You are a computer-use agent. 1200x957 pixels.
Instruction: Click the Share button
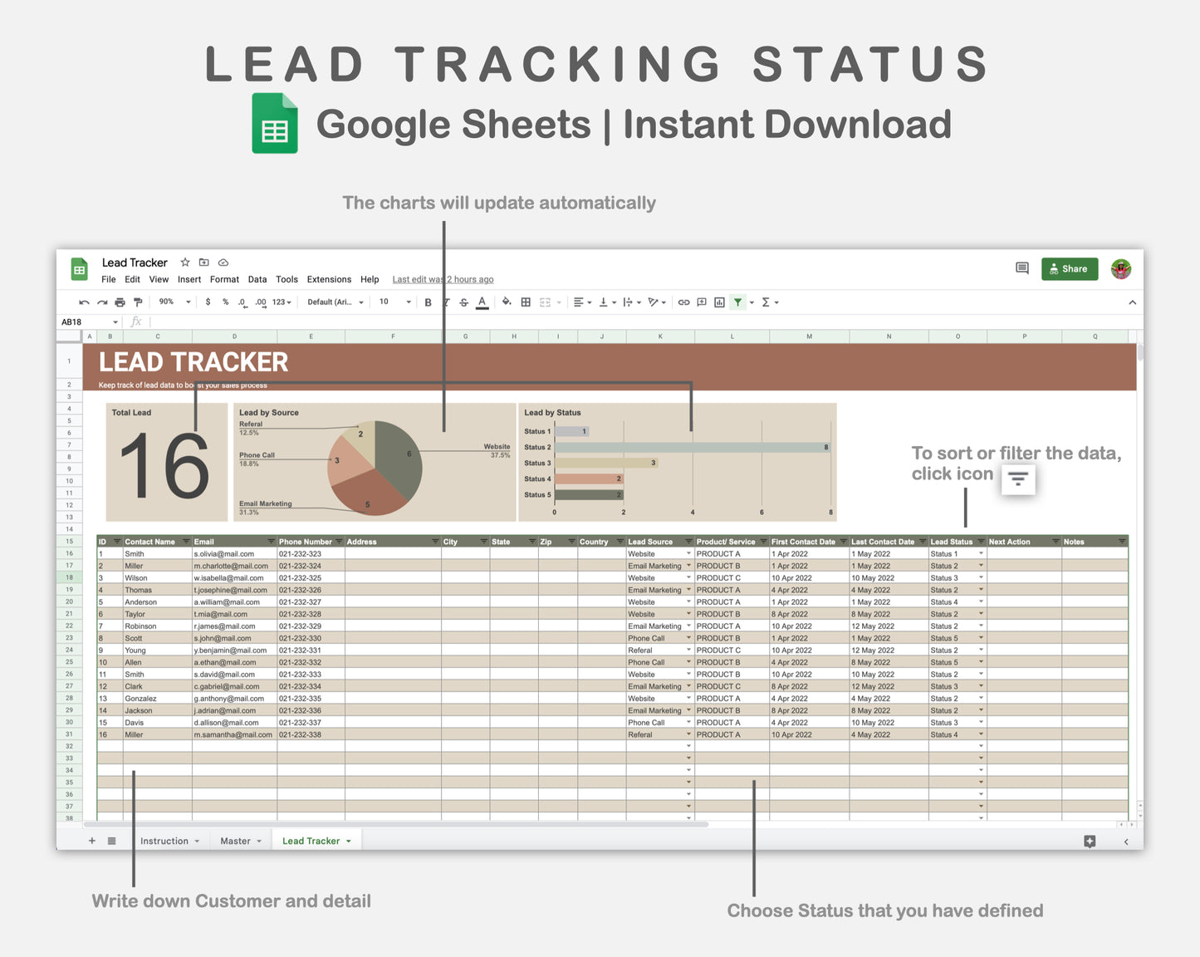tap(1070, 268)
